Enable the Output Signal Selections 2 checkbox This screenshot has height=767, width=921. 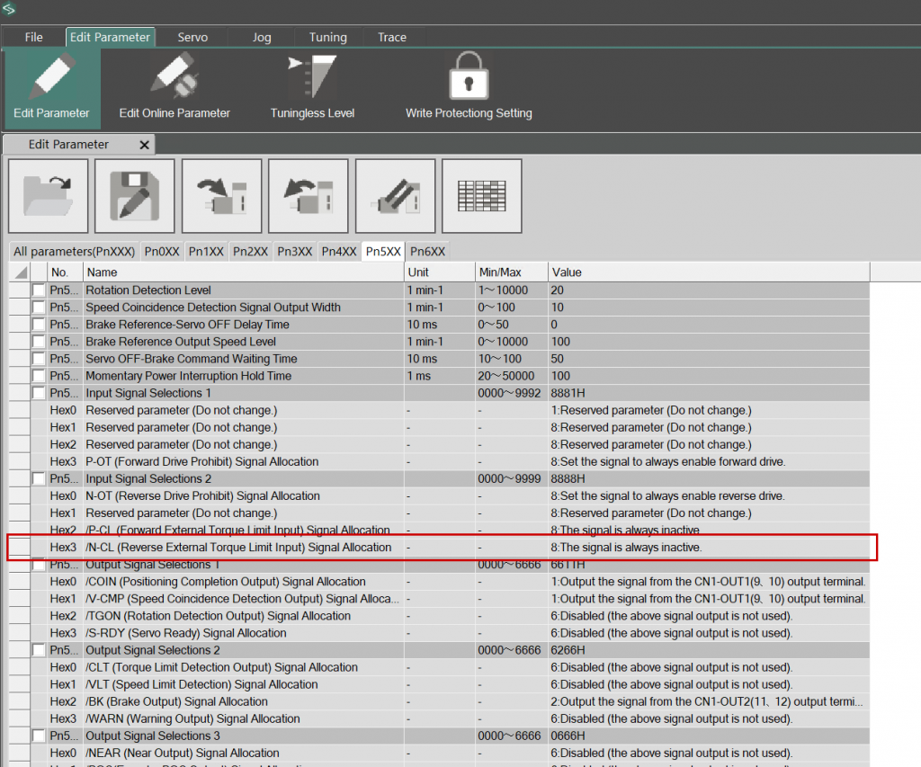[x=39, y=650]
